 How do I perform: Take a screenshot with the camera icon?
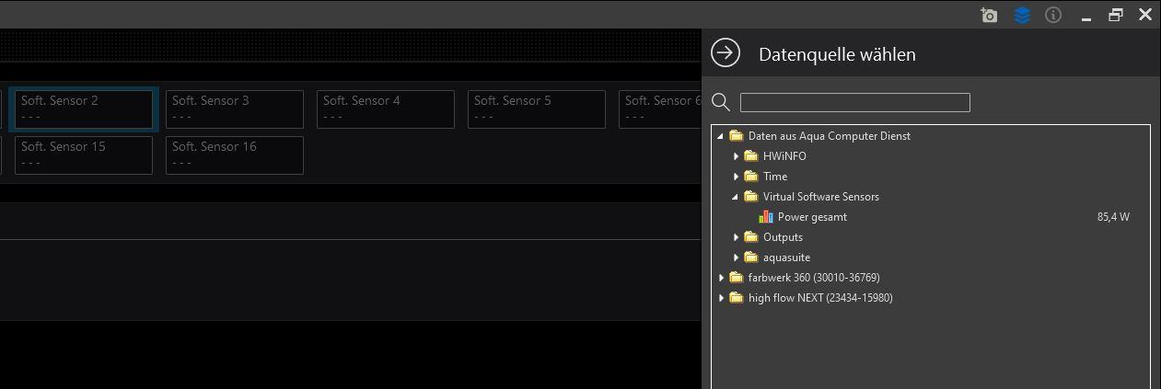coord(990,15)
